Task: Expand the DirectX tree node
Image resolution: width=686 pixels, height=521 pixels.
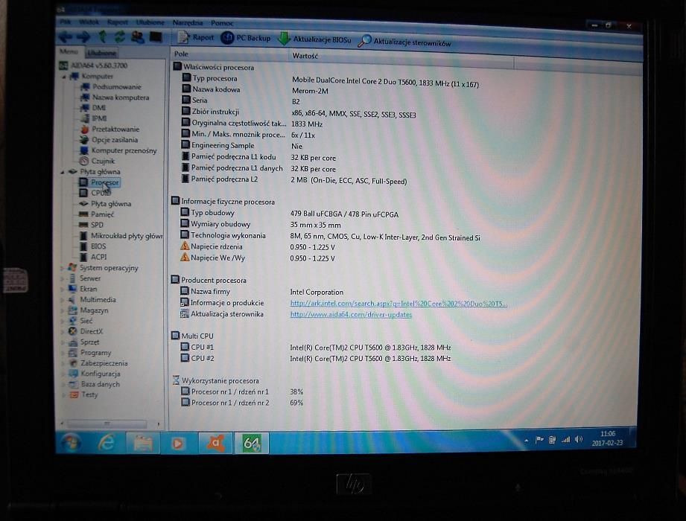Action: (62, 332)
